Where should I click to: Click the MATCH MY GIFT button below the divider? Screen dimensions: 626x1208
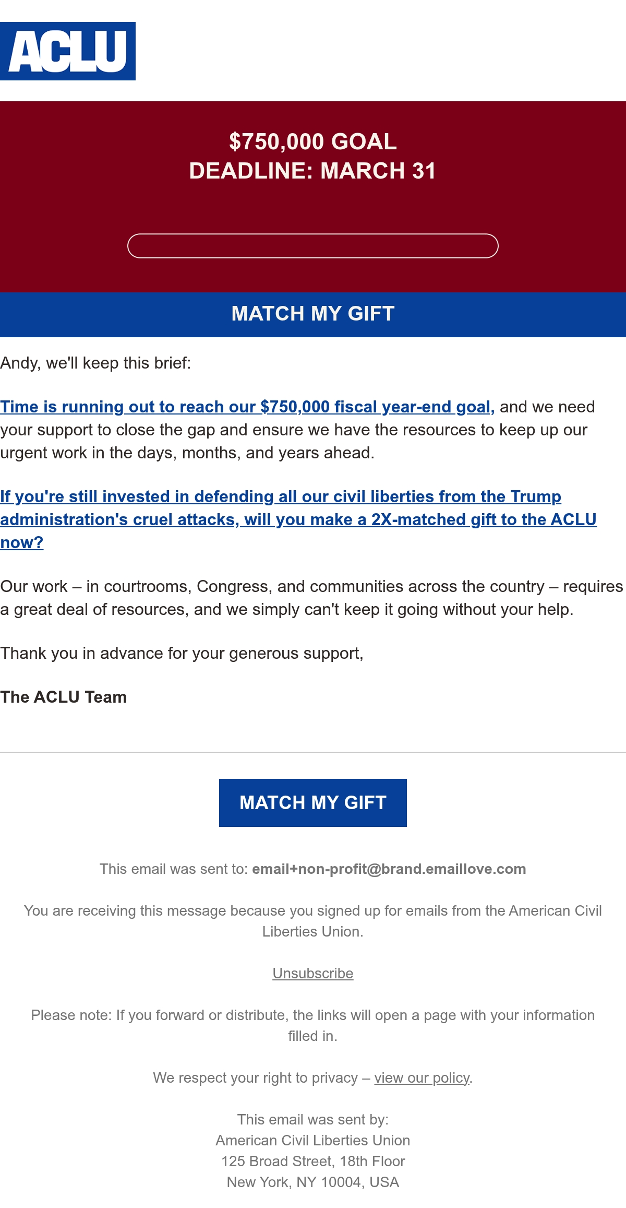coord(313,803)
